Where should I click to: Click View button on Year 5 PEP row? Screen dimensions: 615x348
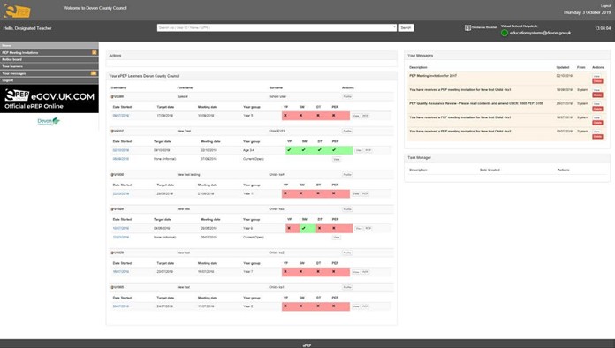pyautogui.click(x=356, y=116)
